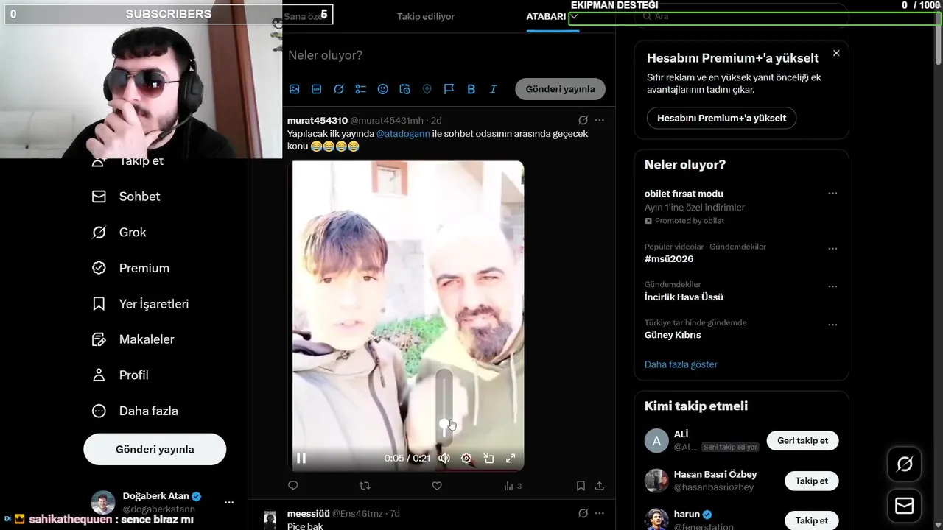
Task: Share murat454310's post
Action: [600, 486]
